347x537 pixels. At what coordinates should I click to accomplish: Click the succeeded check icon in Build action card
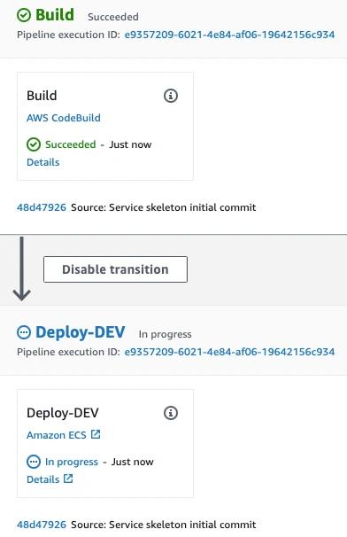(34, 144)
